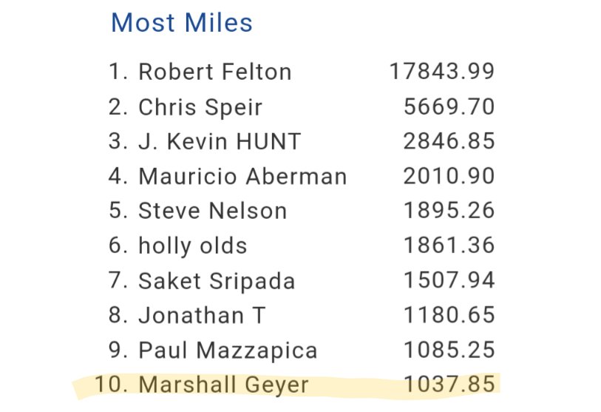This screenshot has width=601, height=412.
Task: Click the 2846.85 mileage figure
Action: [x=449, y=141]
